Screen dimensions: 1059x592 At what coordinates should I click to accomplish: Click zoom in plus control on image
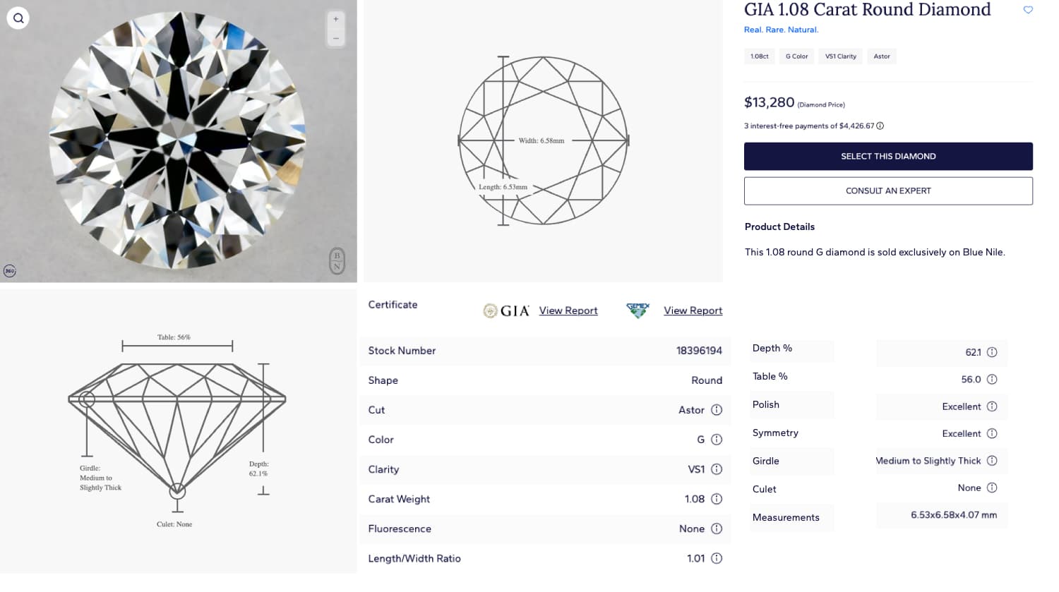tap(335, 18)
